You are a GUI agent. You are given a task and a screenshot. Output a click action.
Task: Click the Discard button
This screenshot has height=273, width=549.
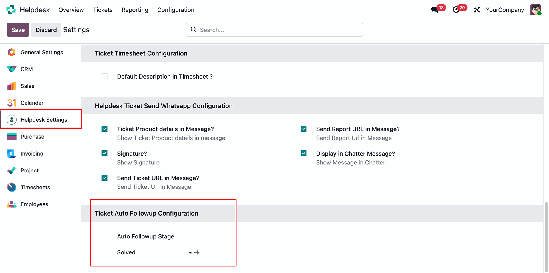pos(46,30)
